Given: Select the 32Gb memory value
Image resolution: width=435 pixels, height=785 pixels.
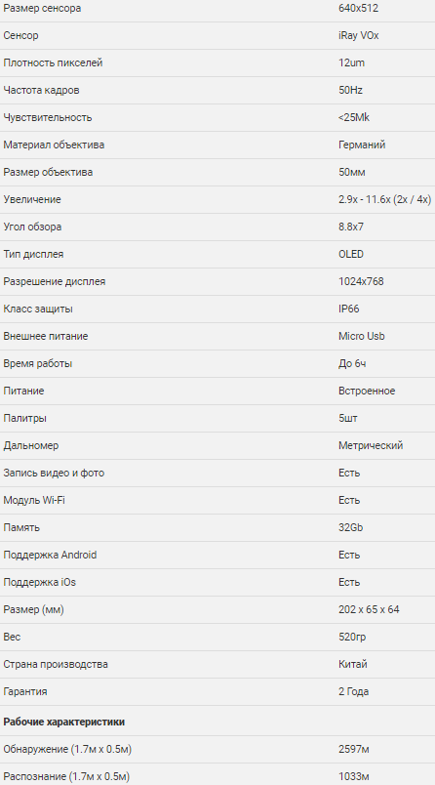Looking at the screenshot, I should 350,527.
